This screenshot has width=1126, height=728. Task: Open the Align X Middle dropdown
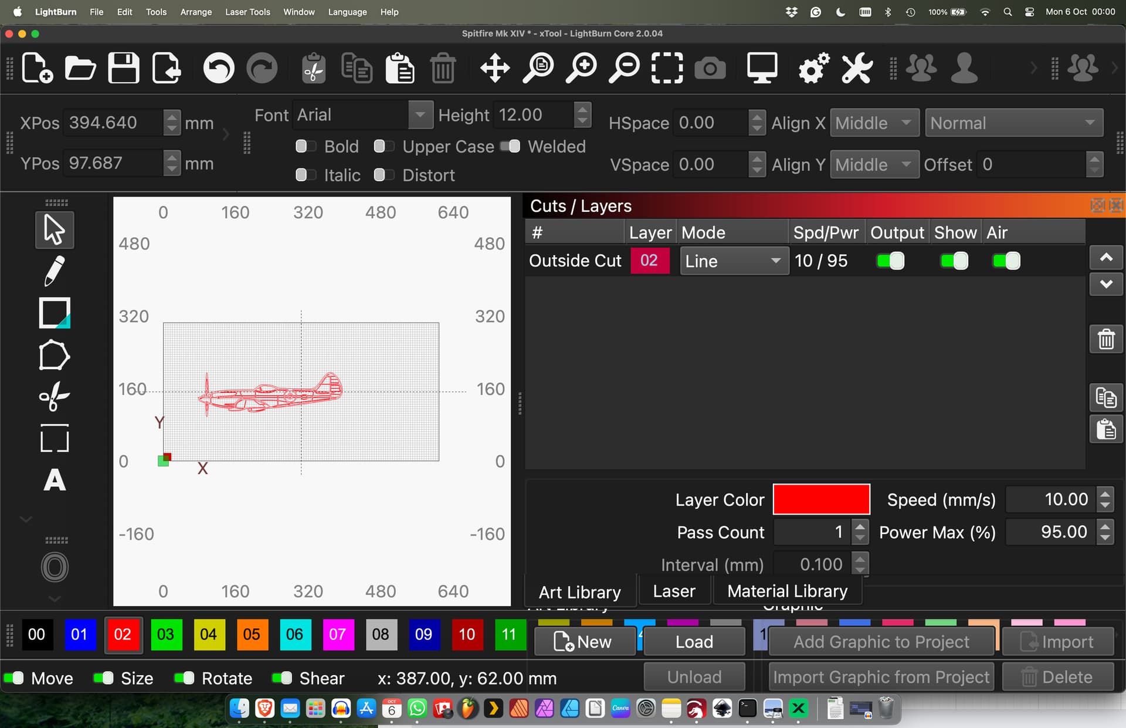(874, 123)
